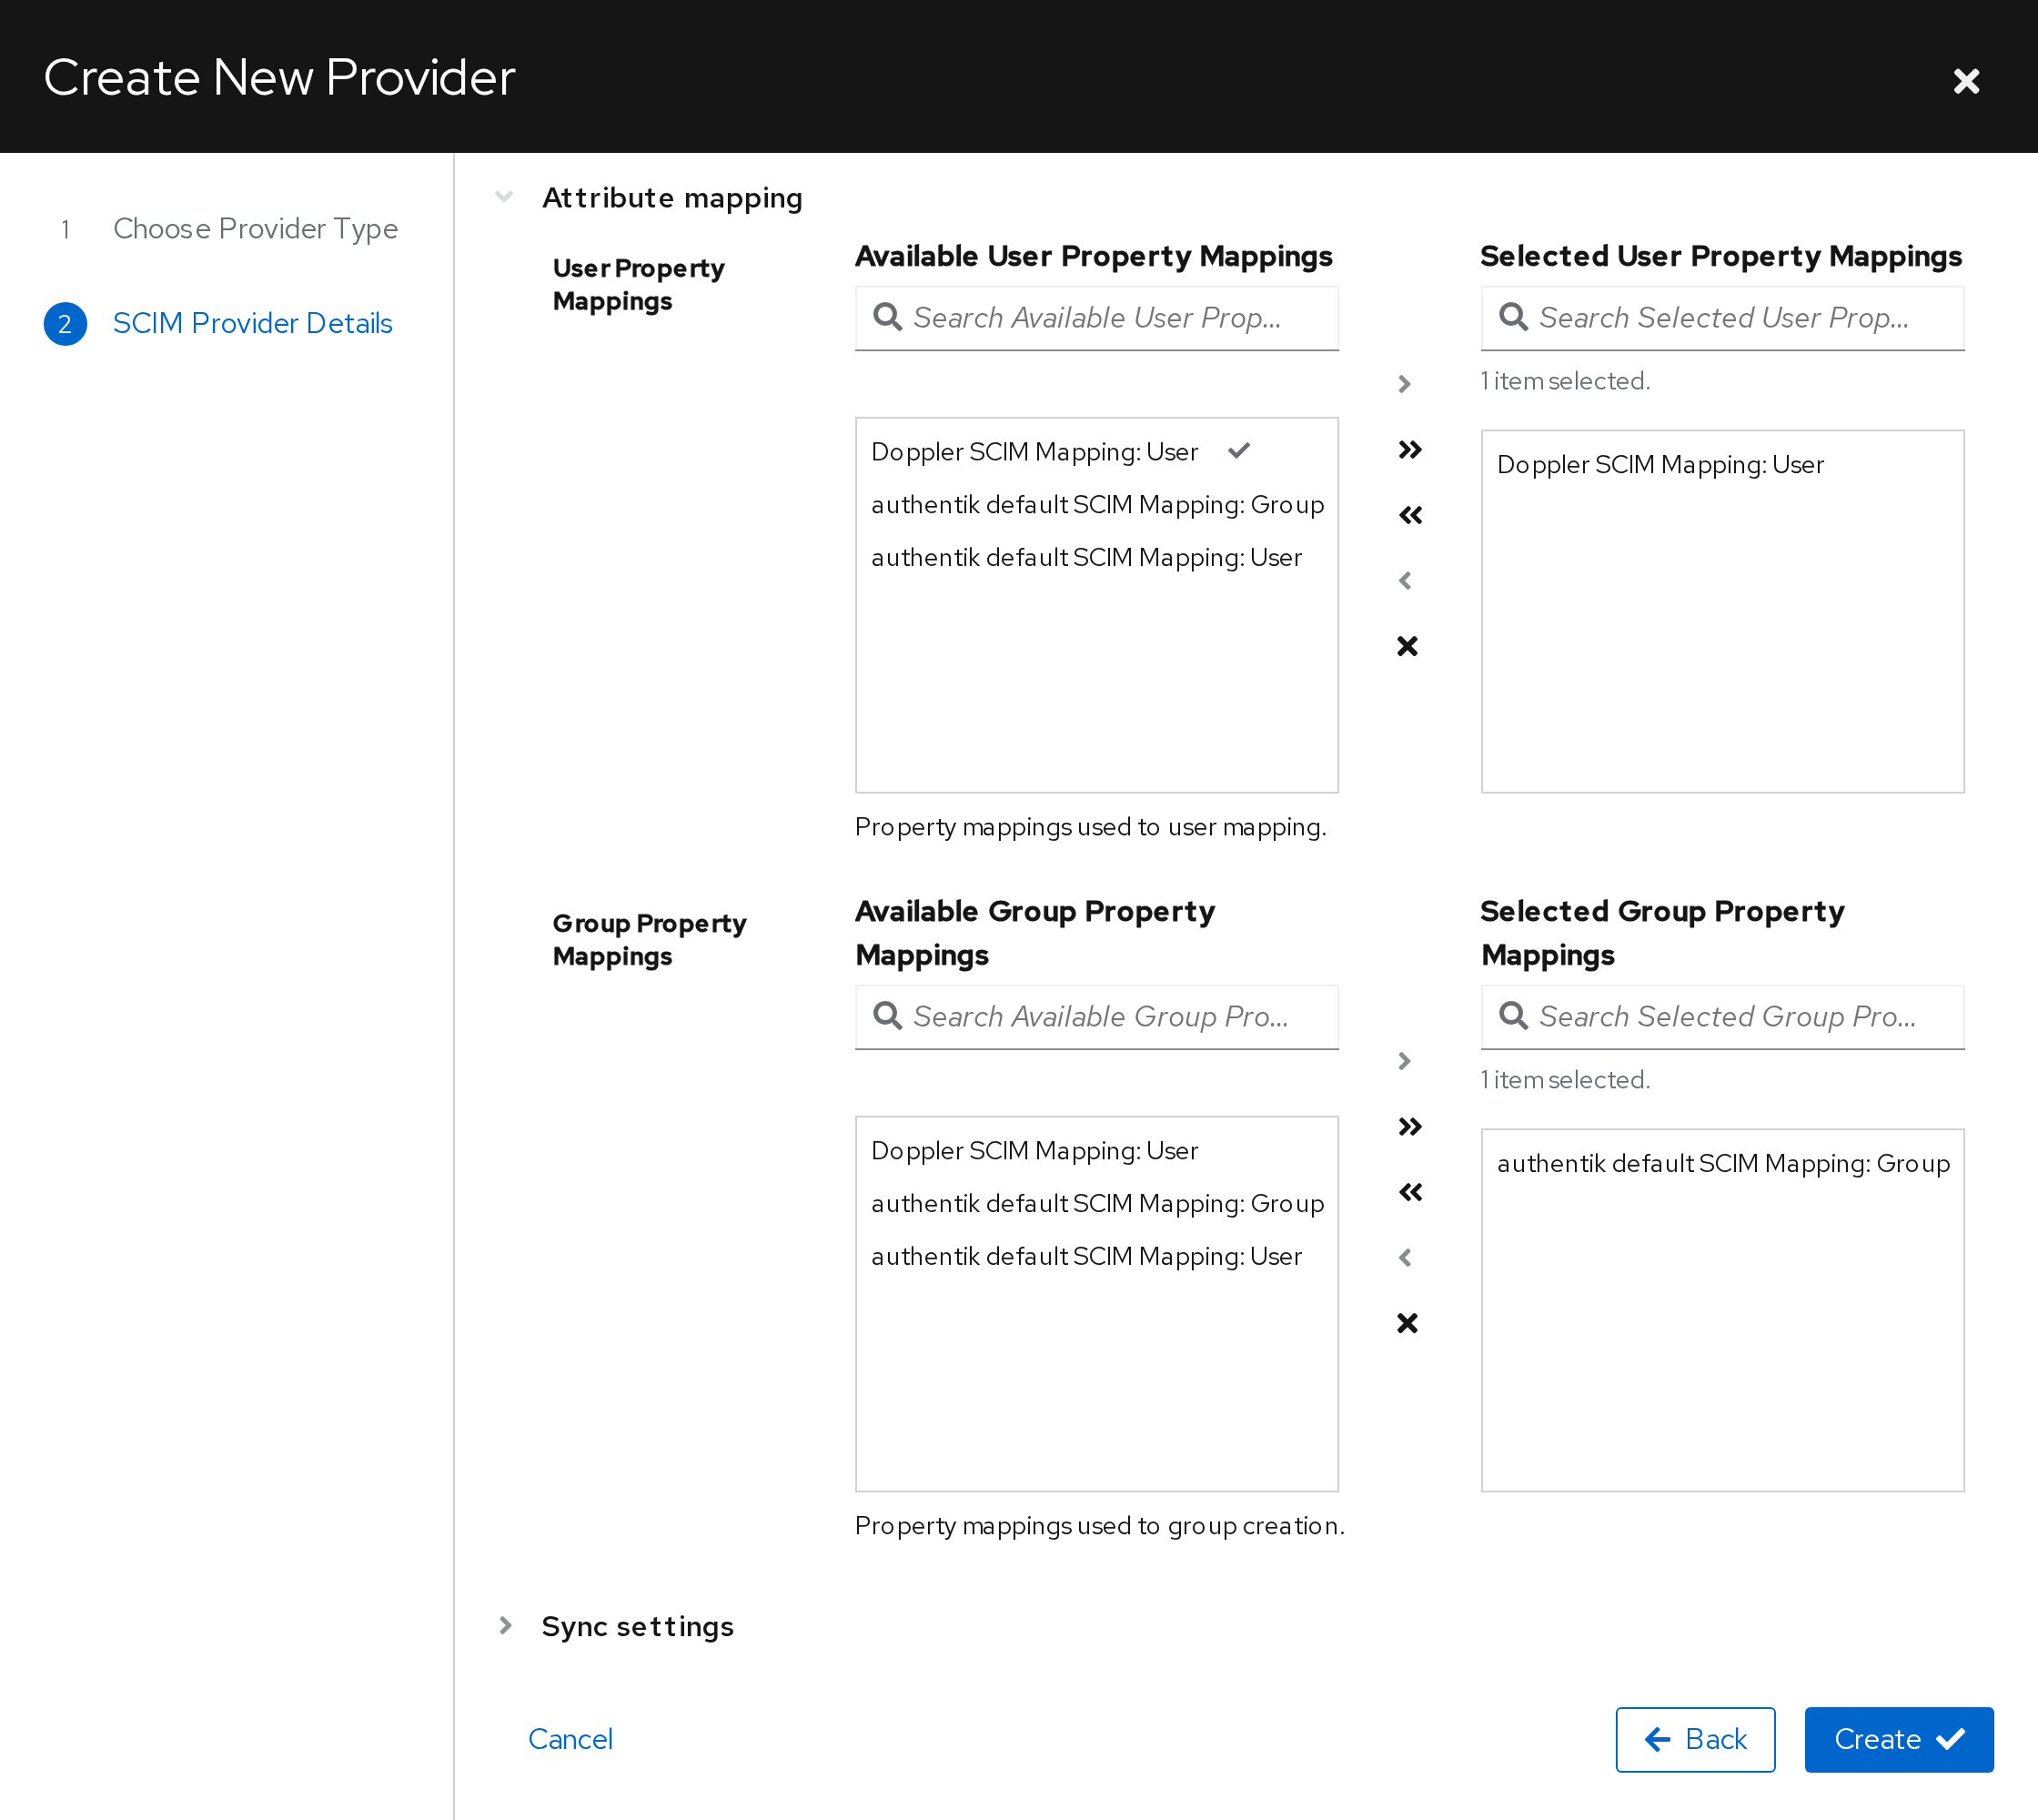The image size is (2038, 1820).
Task: Click the add-selected arrow for group mappings
Action: 1405,1061
